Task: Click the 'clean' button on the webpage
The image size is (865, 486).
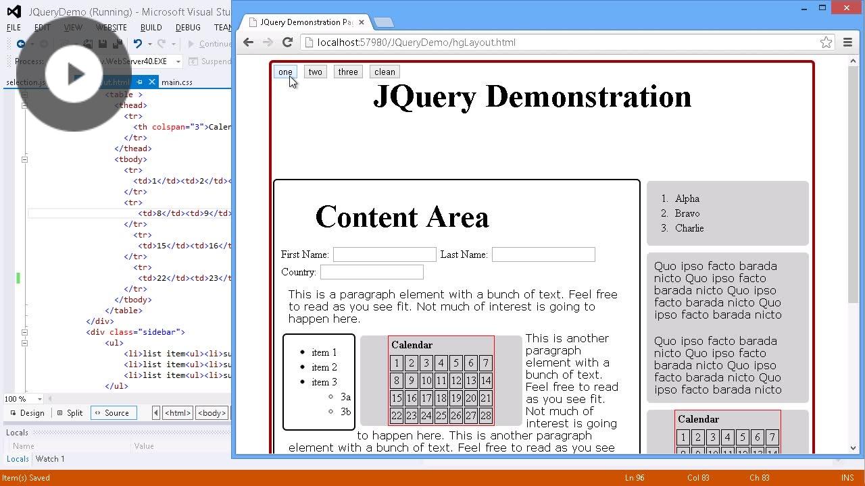Action: pyautogui.click(x=384, y=72)
